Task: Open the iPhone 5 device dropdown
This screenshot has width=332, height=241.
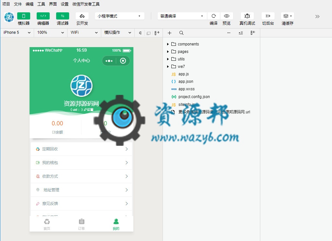Action: point(17,32)
